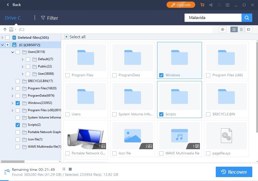Expand the Users tree node

coord(12,52)
